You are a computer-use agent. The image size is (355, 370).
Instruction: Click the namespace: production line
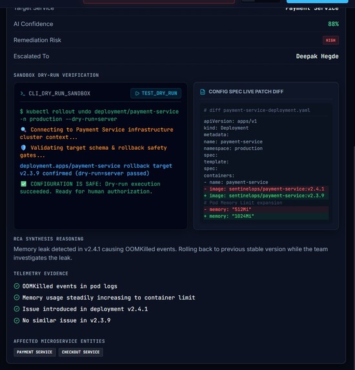233,149
